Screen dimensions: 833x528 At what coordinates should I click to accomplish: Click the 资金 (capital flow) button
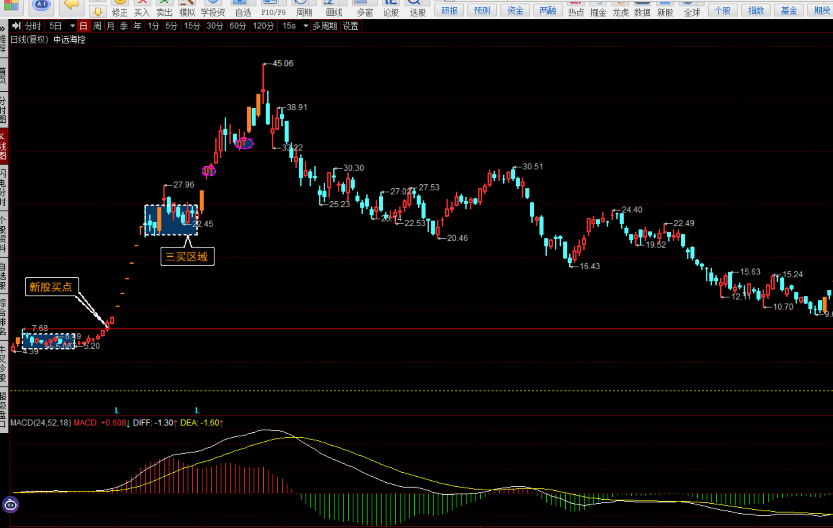tap(515, 10)
